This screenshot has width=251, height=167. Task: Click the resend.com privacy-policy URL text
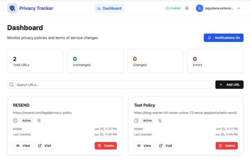pos(42,113)
